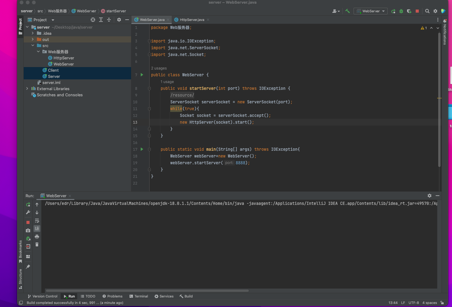Click the Debug bug icon in toolbar
The image size is (452, 307).
(401, 11)
